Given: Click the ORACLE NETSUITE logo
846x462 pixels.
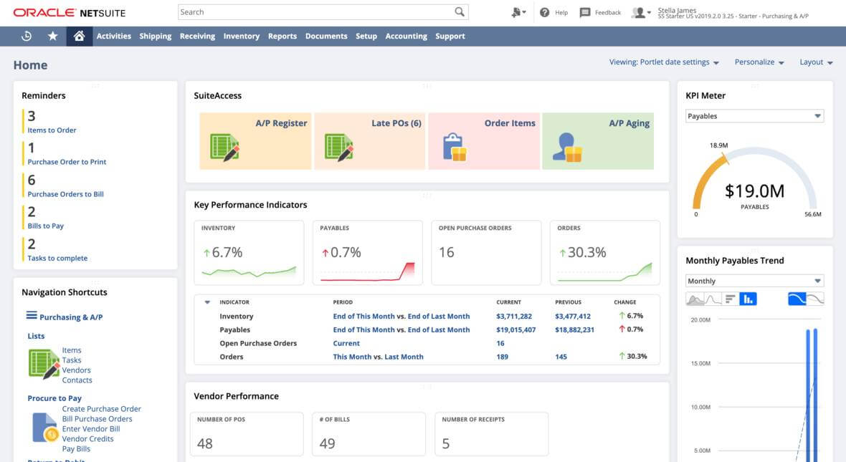Looking at the screenshot, I should click(x=69, y=12).
